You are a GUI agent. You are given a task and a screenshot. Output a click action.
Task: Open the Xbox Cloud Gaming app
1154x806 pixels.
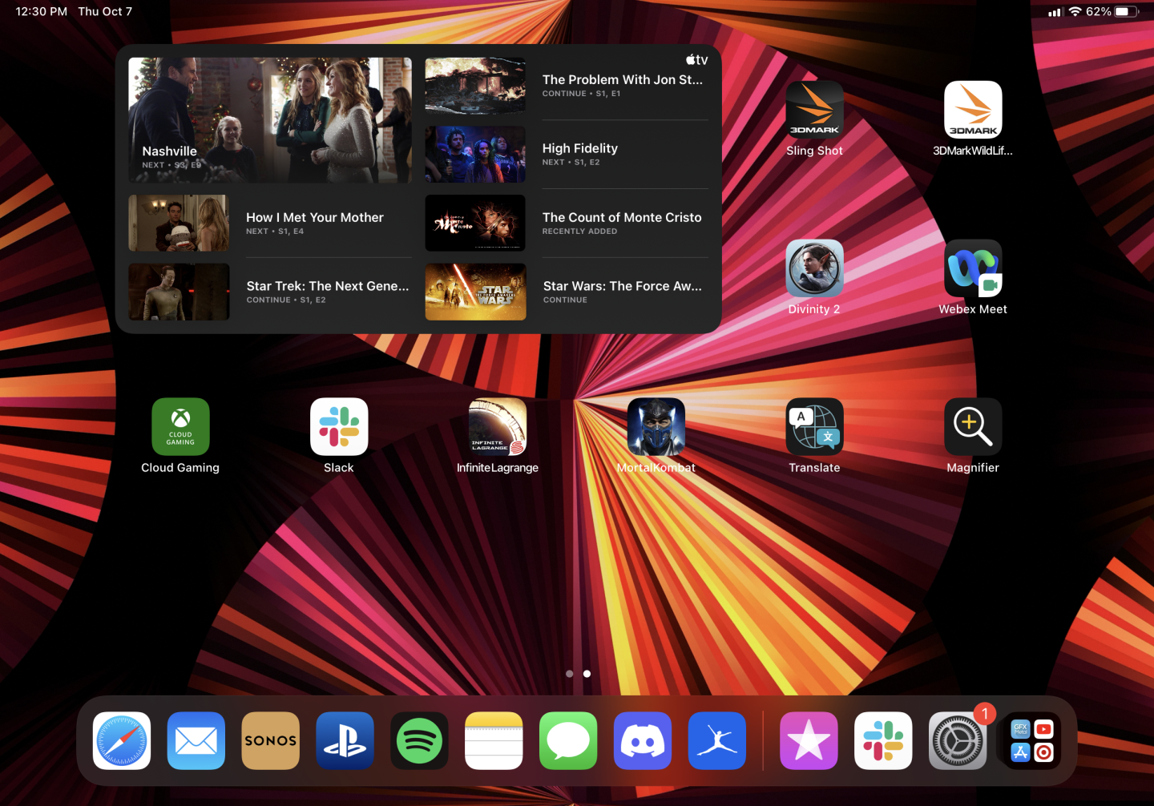point(180,427)
